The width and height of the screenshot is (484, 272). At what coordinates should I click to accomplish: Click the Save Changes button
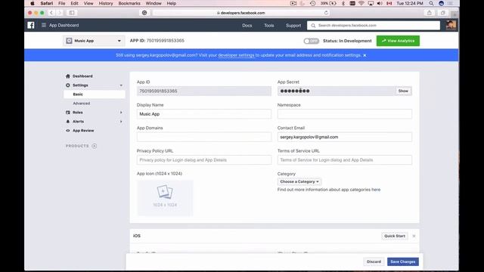point(403,262)
